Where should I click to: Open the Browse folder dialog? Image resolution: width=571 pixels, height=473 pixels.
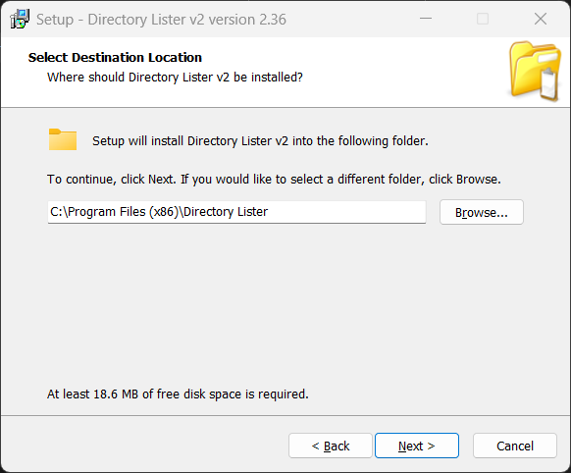(482, 212)
